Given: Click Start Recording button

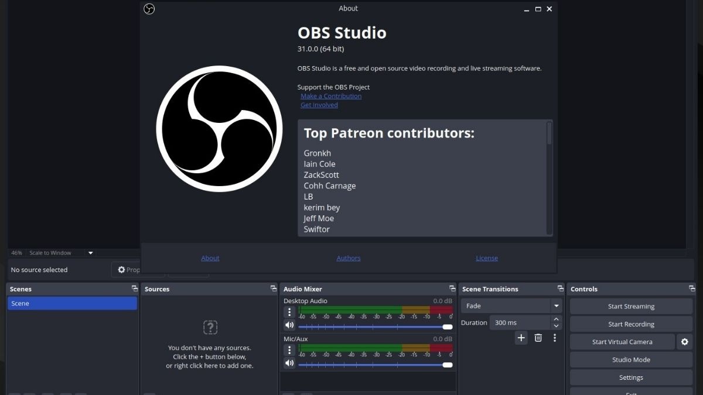Looking at the screenshot, I should tap(631, 324).
